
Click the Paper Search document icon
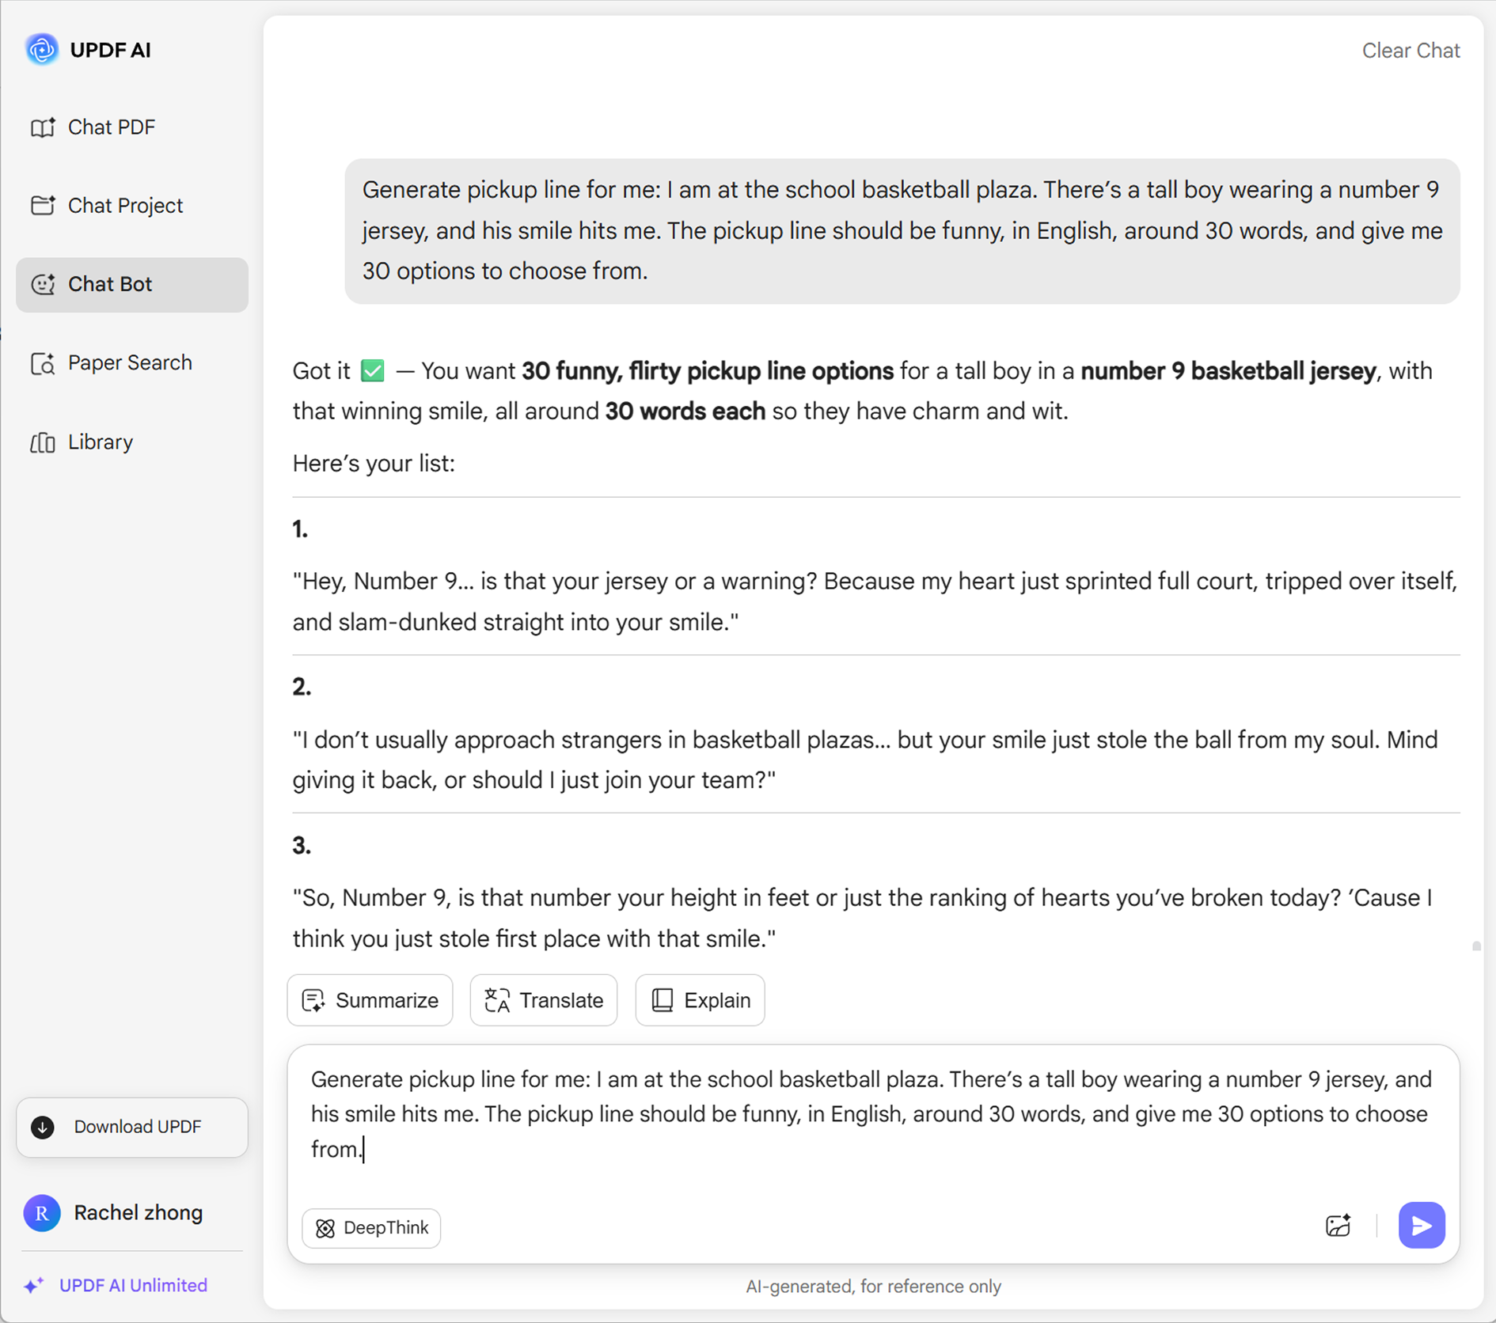pos(43,363)
